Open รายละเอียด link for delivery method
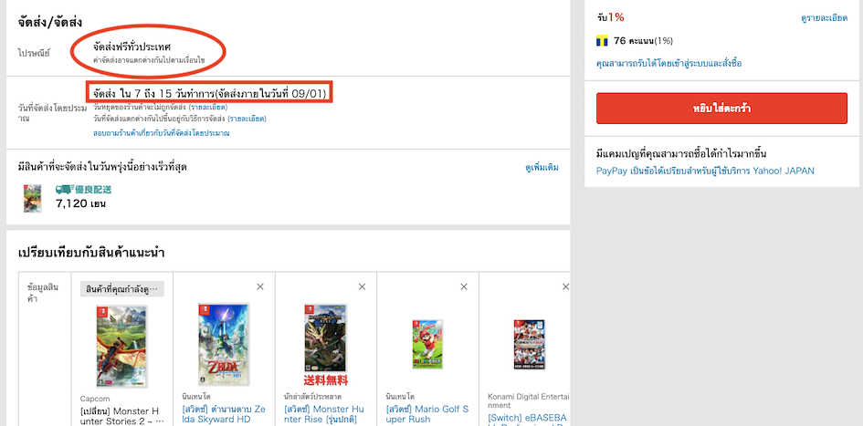The height and width of the screenshot is (426, 863). click(x=247, y=119)
